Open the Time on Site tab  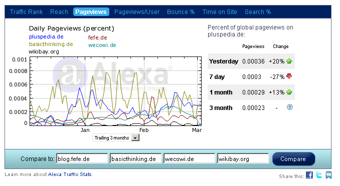click(220, 12)
